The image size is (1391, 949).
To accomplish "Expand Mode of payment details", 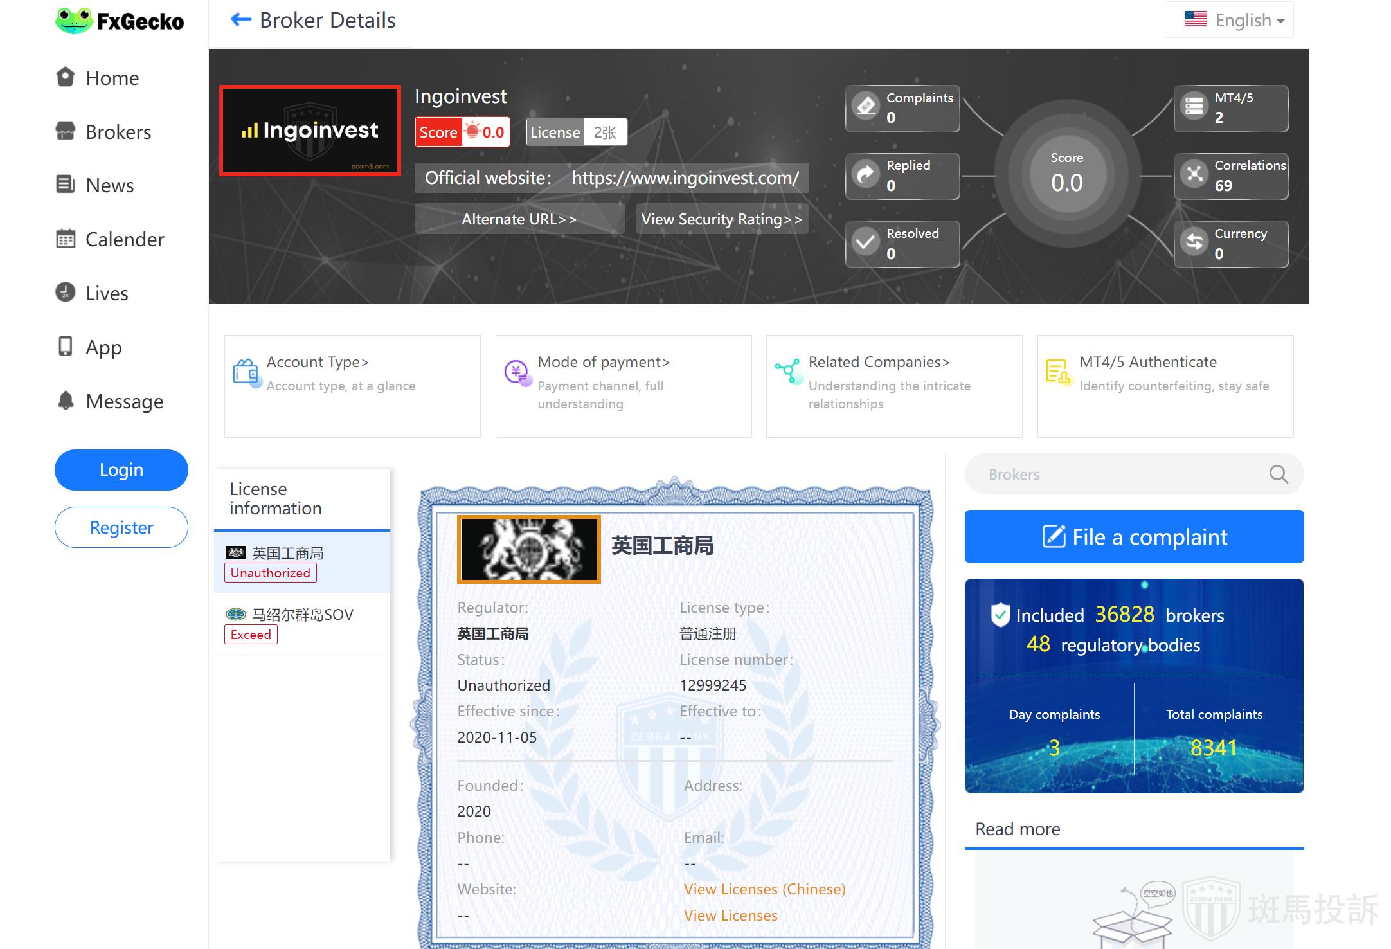I will click(x=604, y=362).
